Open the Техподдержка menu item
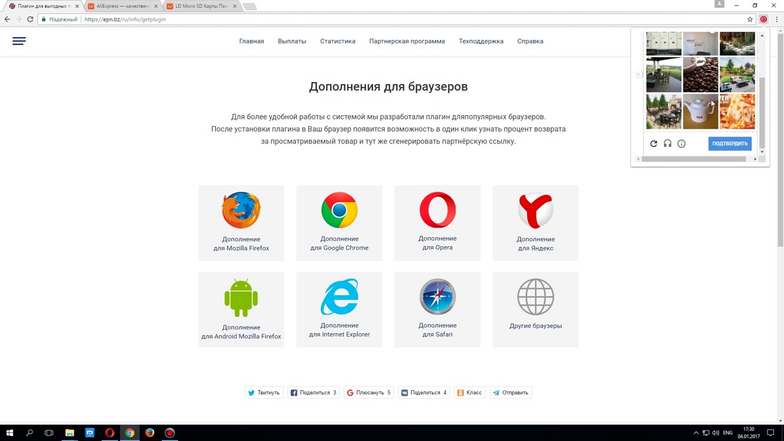 [x=481, y=41]
